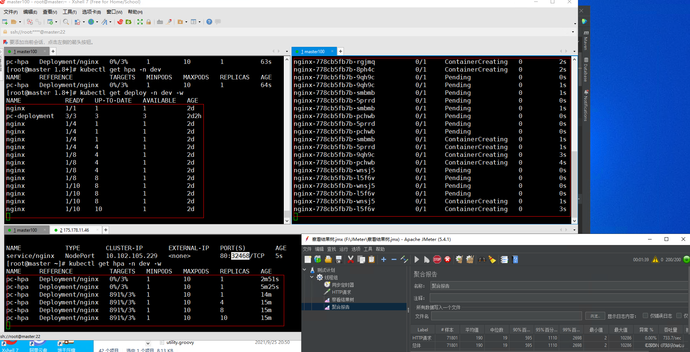The height and width of the screenshot is (352, 690).
Task: Click the Find magnifier icon in Xshell toolbar
Action: (66, 22)
